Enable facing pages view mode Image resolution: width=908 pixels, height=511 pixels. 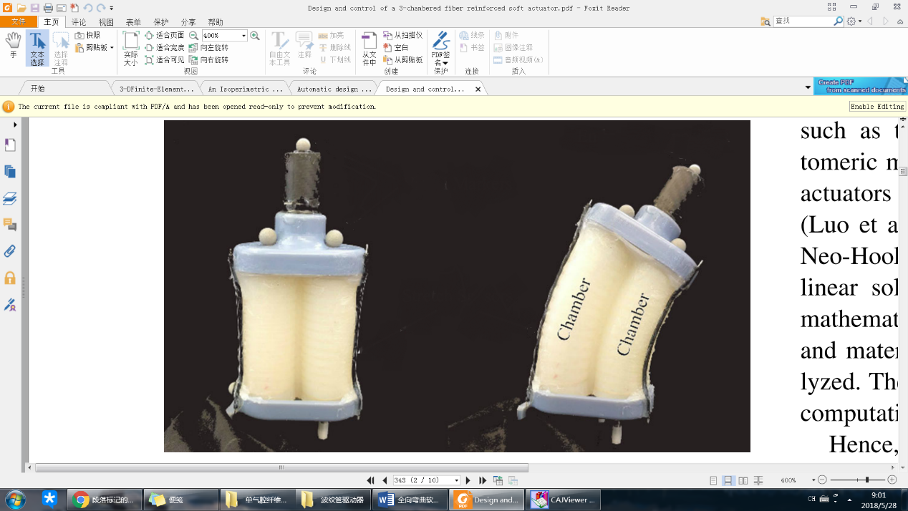click(x=743, y=480)
